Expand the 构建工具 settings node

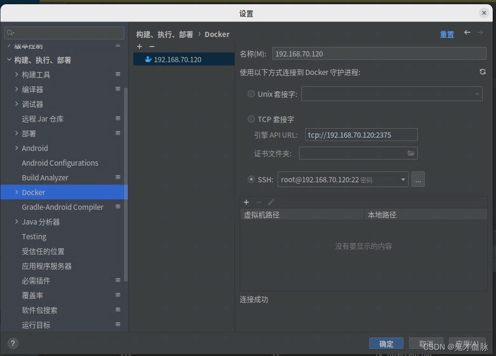(x=17, y=75)
